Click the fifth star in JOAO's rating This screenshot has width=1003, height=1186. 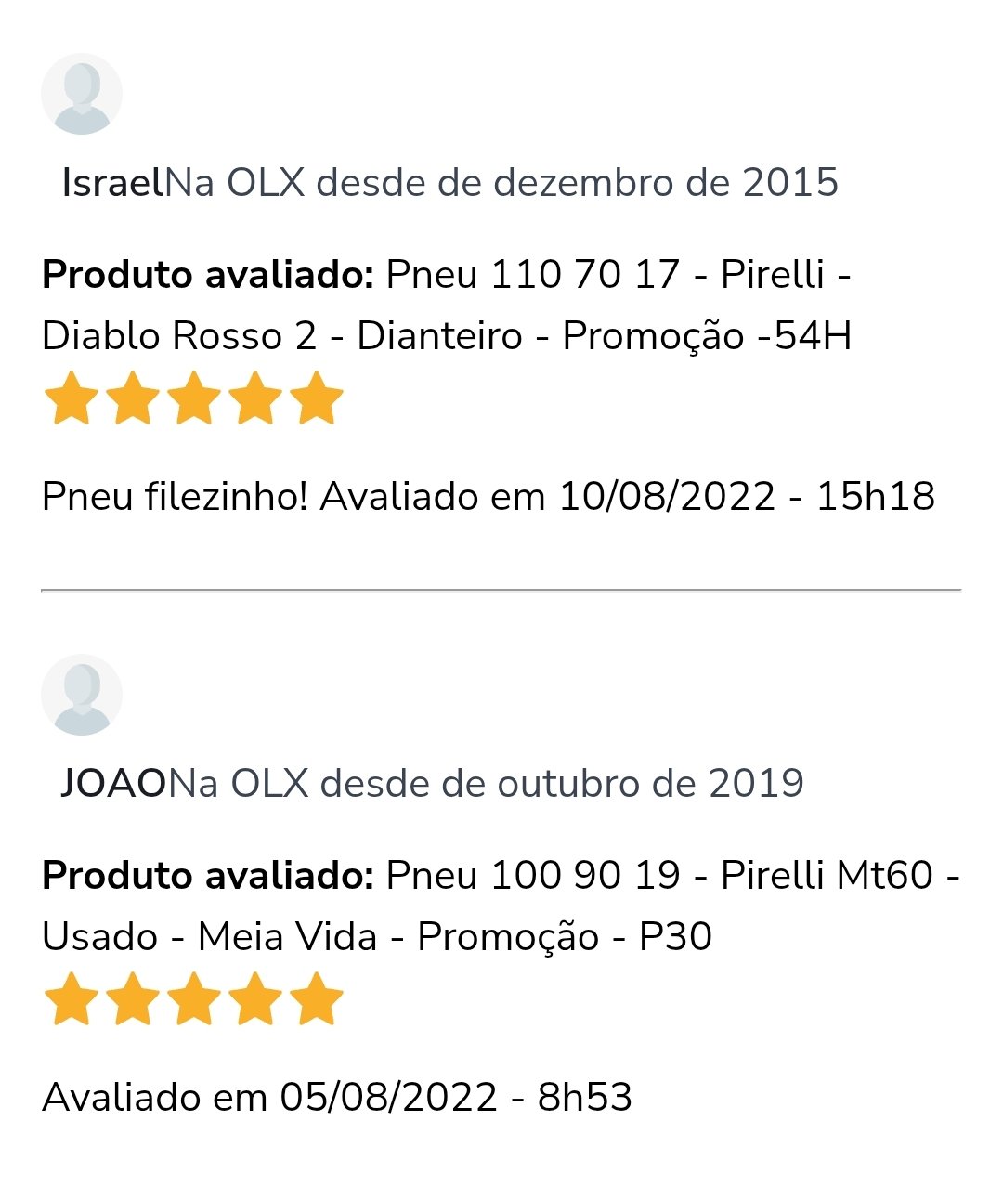pos(317,998)
